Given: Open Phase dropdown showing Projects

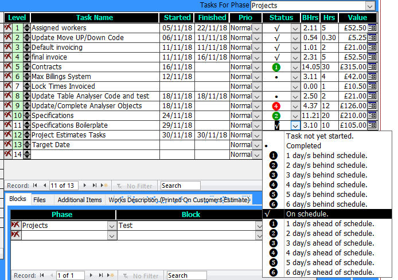Looking at the screenshot, I should 112,226.
